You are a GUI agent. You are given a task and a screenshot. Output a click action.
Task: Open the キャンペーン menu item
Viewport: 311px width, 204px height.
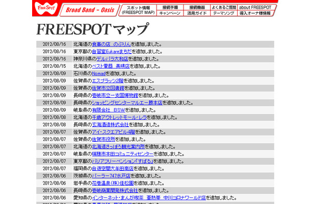click(x=170, y=13)
